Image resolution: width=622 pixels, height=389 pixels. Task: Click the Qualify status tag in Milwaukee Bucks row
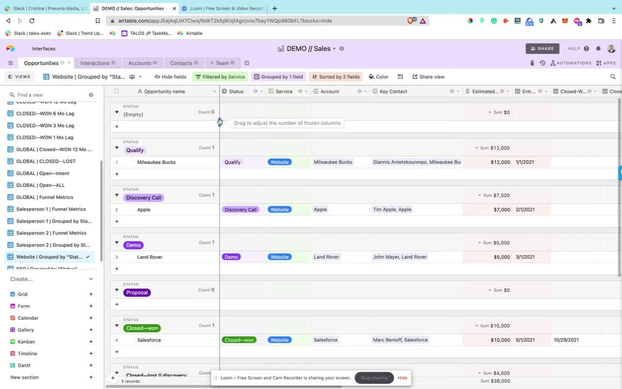tap(233, 162)
